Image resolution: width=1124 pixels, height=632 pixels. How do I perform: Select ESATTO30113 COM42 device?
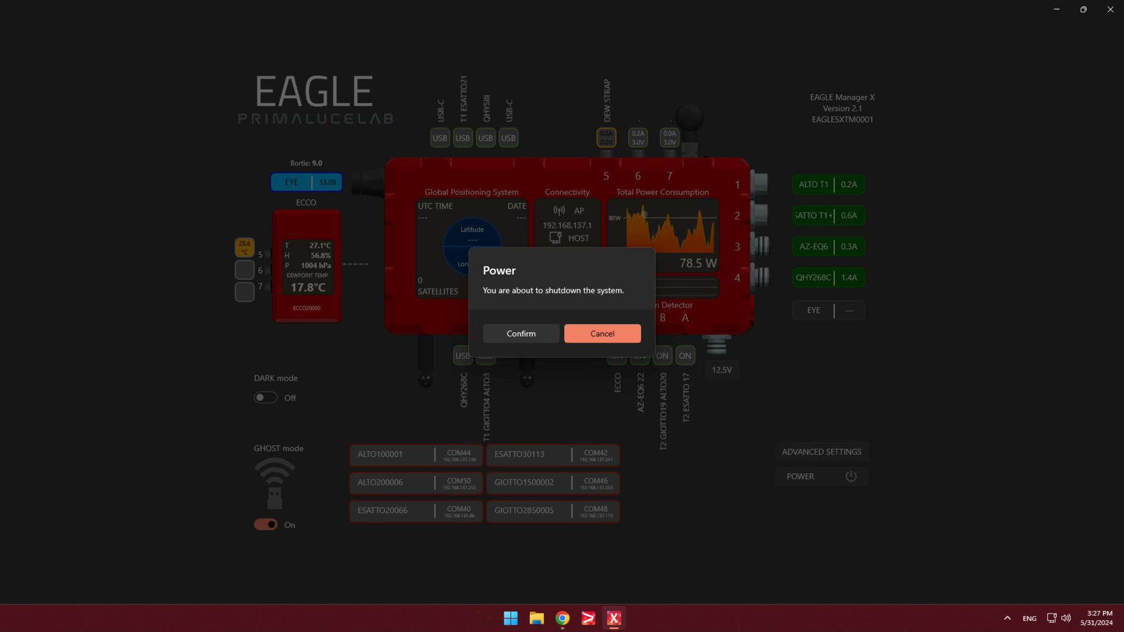click(x=553, y=454)
